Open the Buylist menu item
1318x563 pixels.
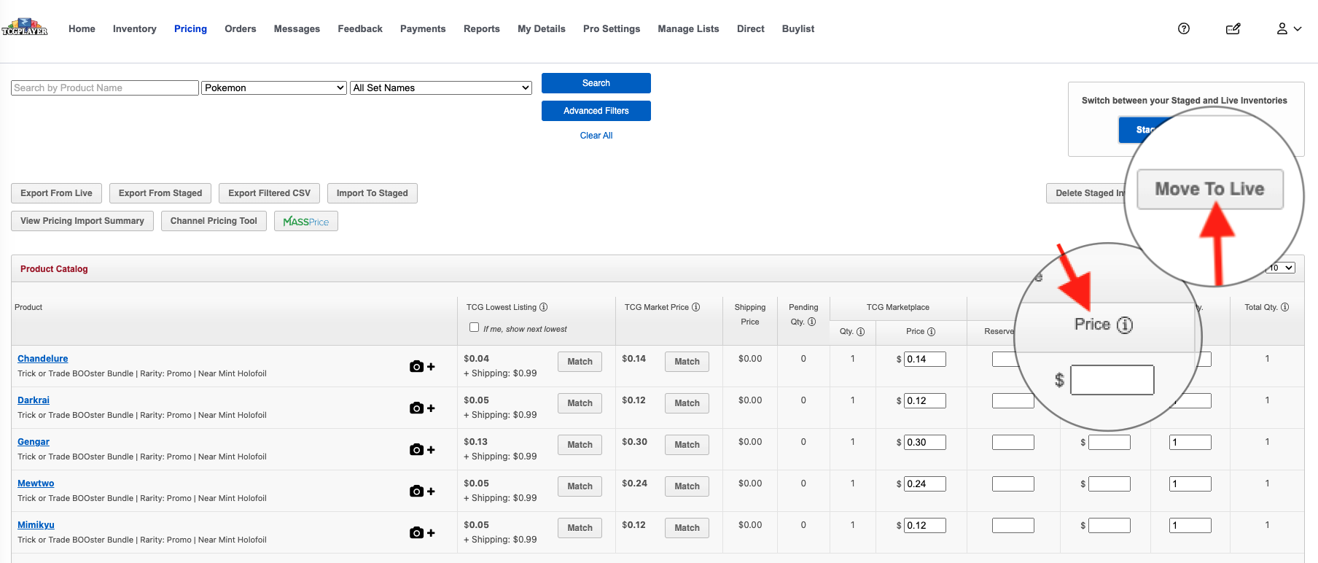point(798,28)
